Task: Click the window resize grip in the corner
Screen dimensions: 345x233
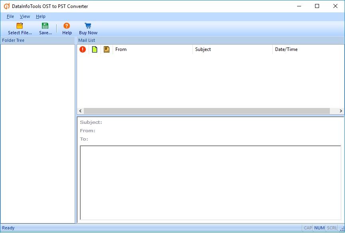Action: click(342, 229)
